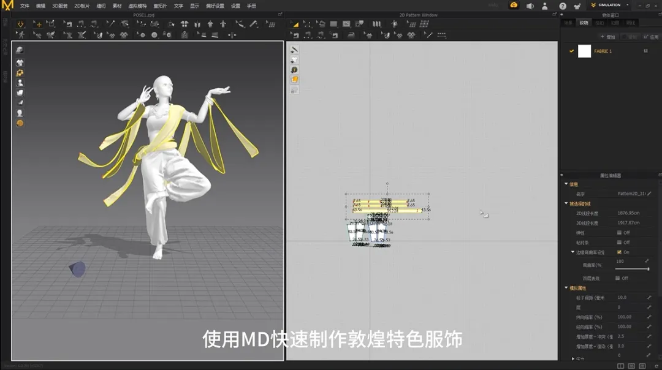Image resolution: width=662 pixels, height=370 pixels.
Task: Click the speaker icon in the top bar
Action: (x=530, y=6)
